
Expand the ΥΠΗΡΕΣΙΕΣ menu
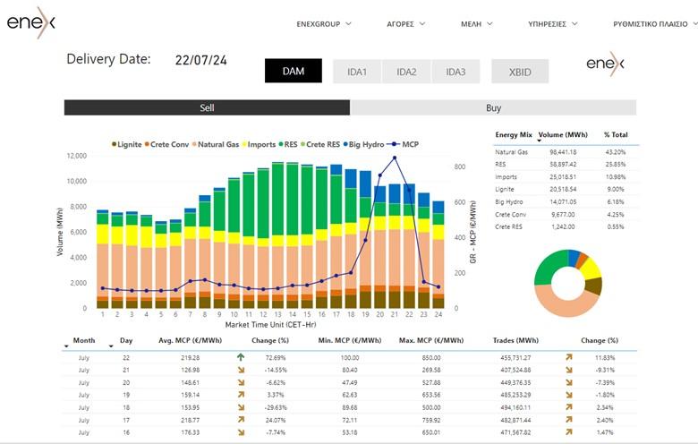552,24
